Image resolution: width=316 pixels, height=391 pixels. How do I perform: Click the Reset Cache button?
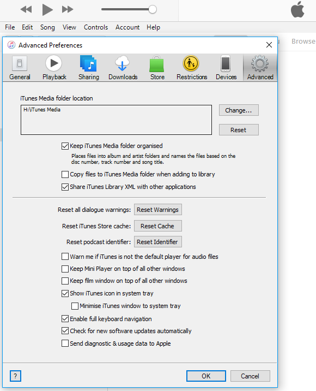coord(158,226)
